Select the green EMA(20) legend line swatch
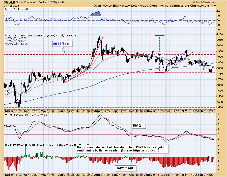This screenshot has width=227, height=177. 6,38
